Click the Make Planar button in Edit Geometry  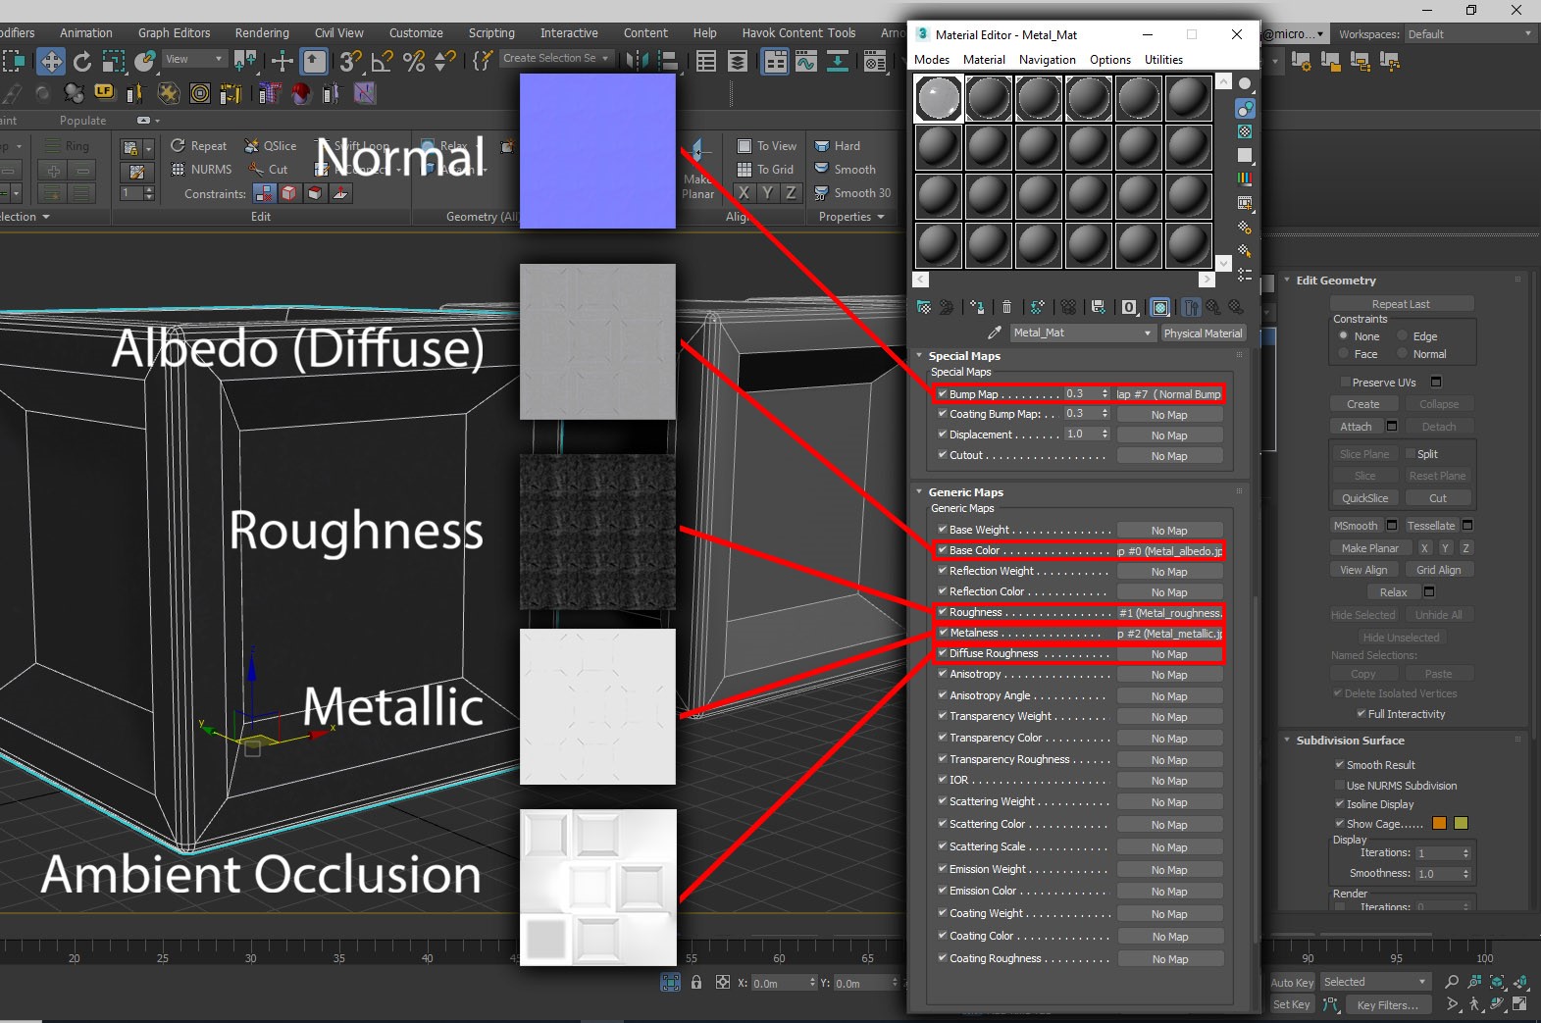click(x=1370, y=548)
